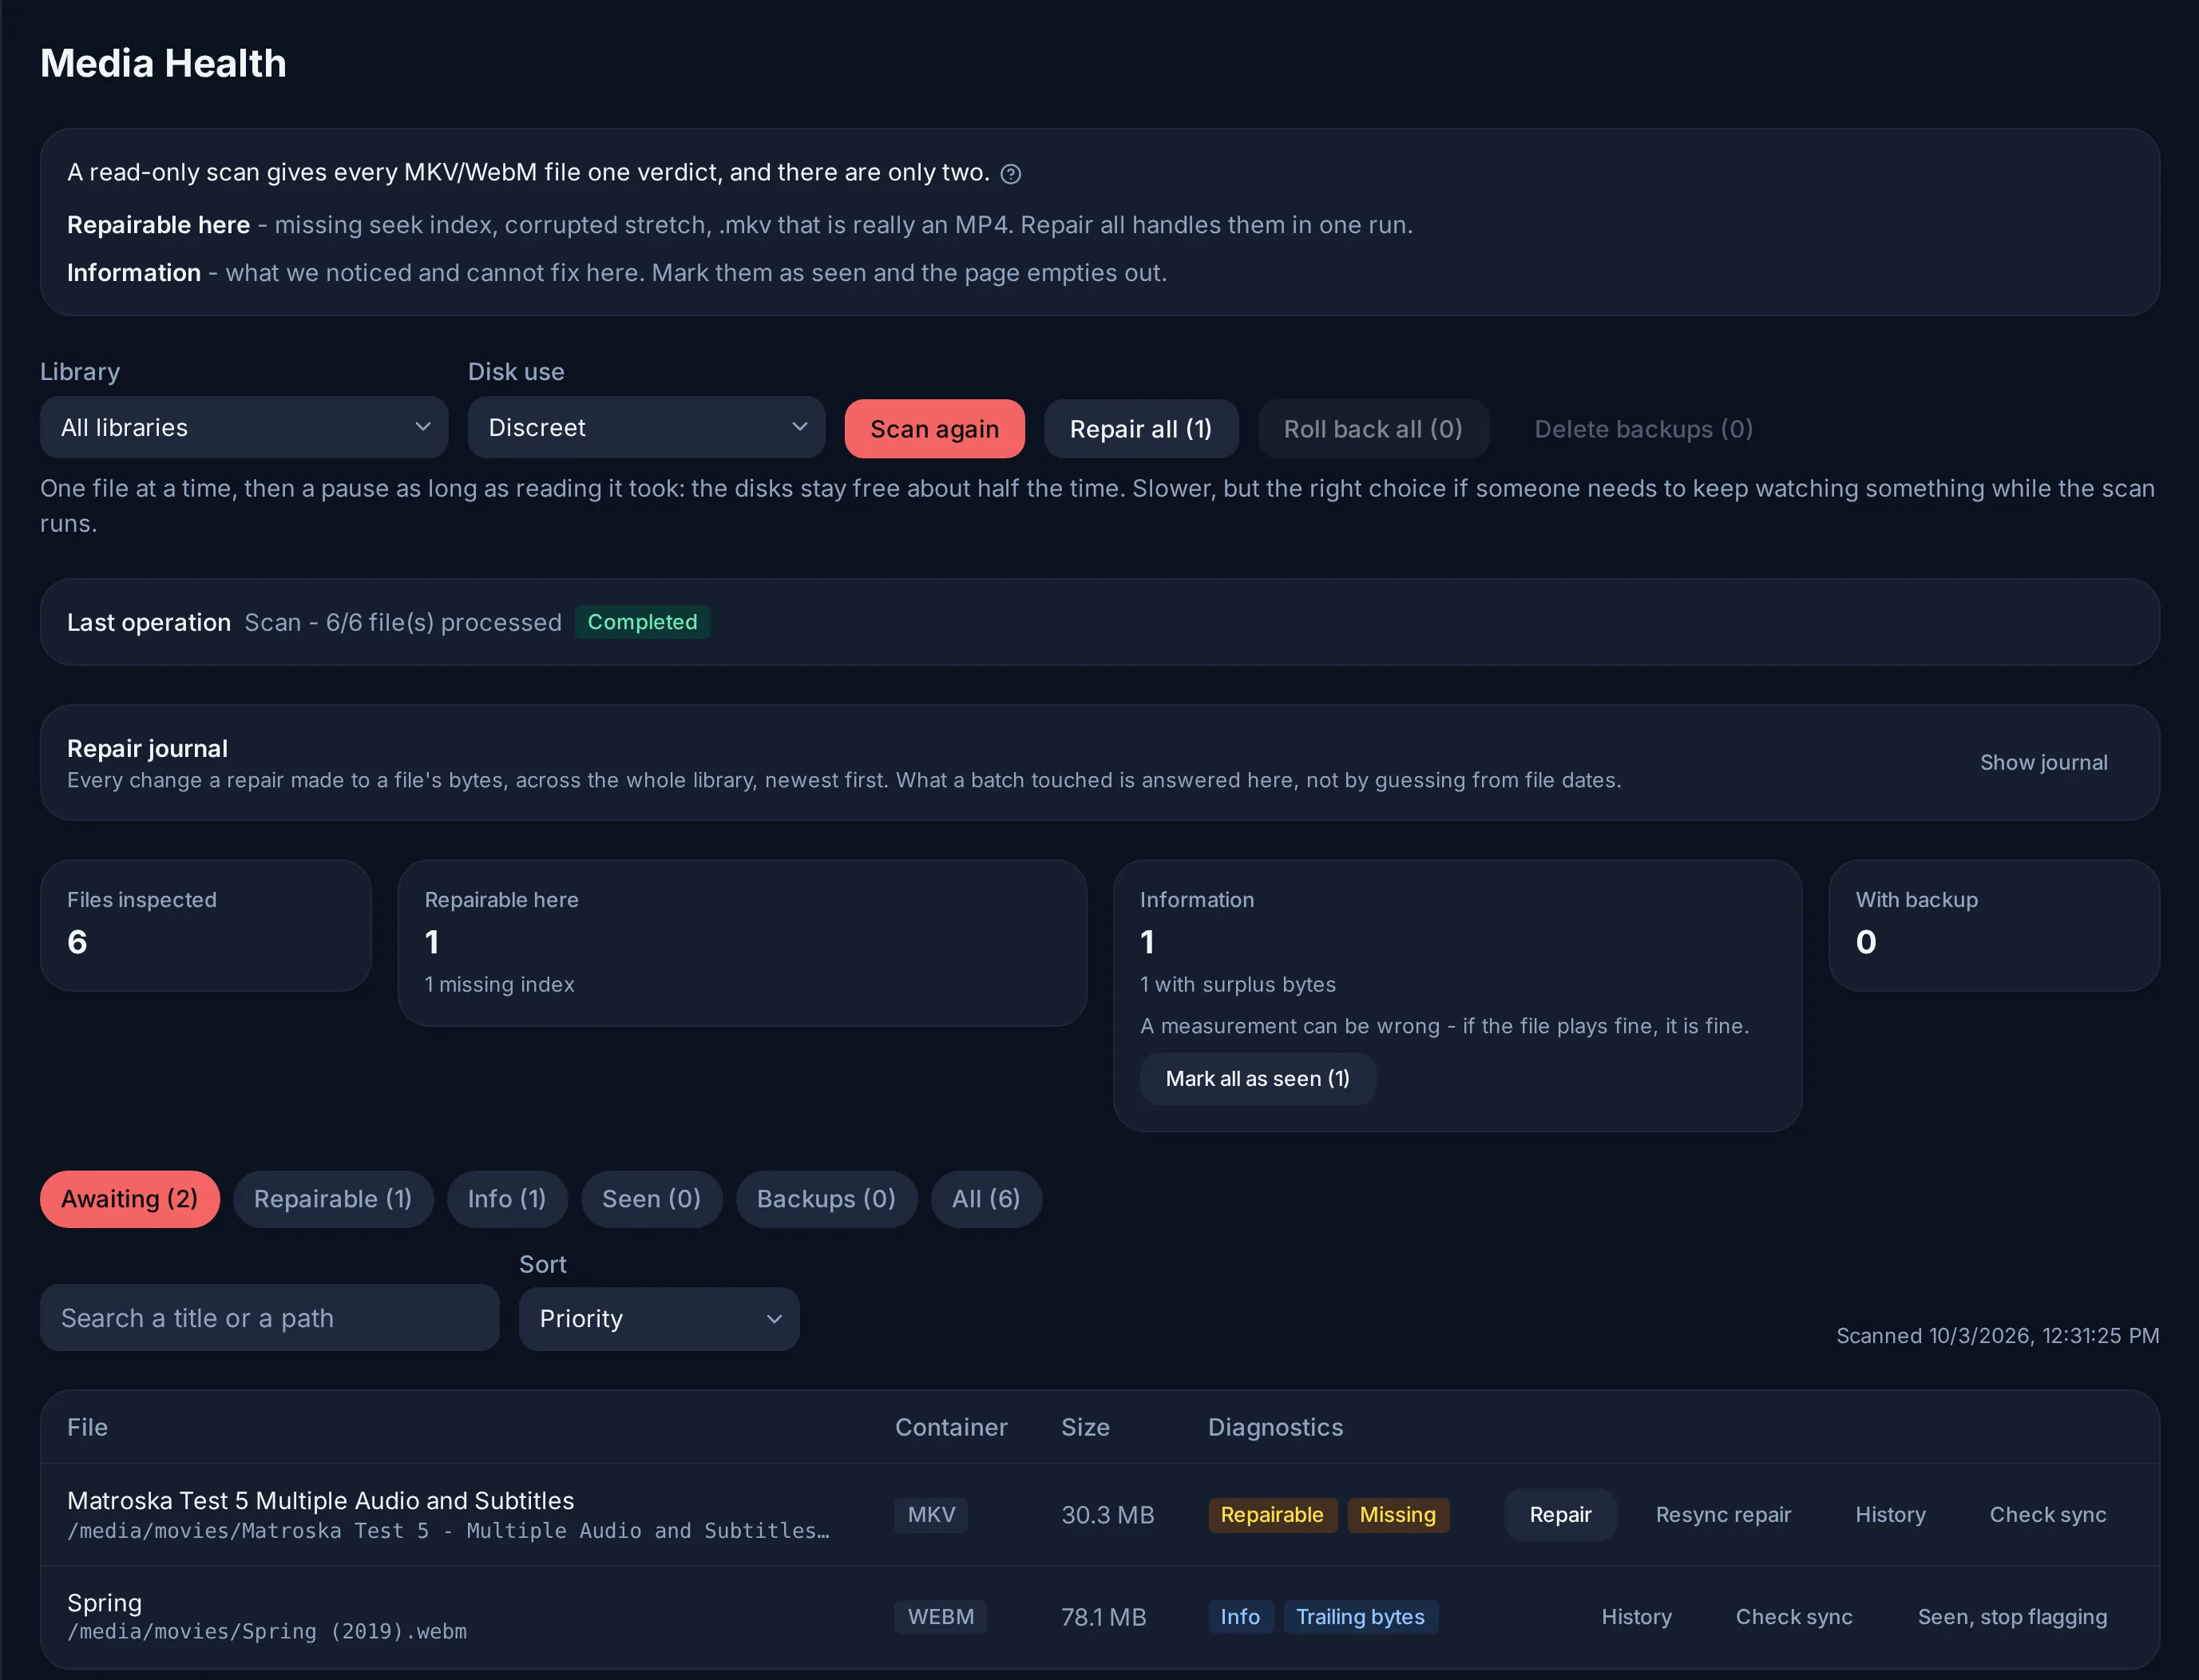Select the Awaiting (2) filter tab
Screen dimensions: 2199x1680
pos(130,1199)
